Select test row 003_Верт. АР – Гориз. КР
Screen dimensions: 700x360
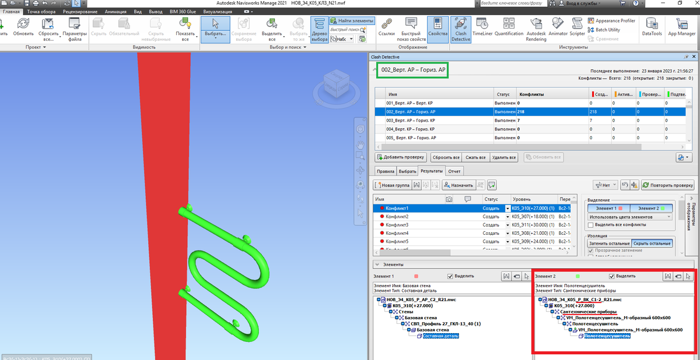click(x=530, y=121)
